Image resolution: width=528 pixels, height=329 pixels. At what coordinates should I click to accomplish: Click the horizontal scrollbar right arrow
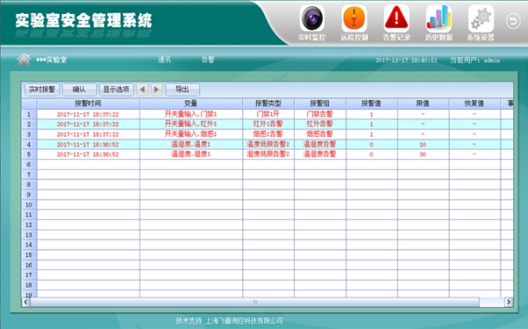509,302
